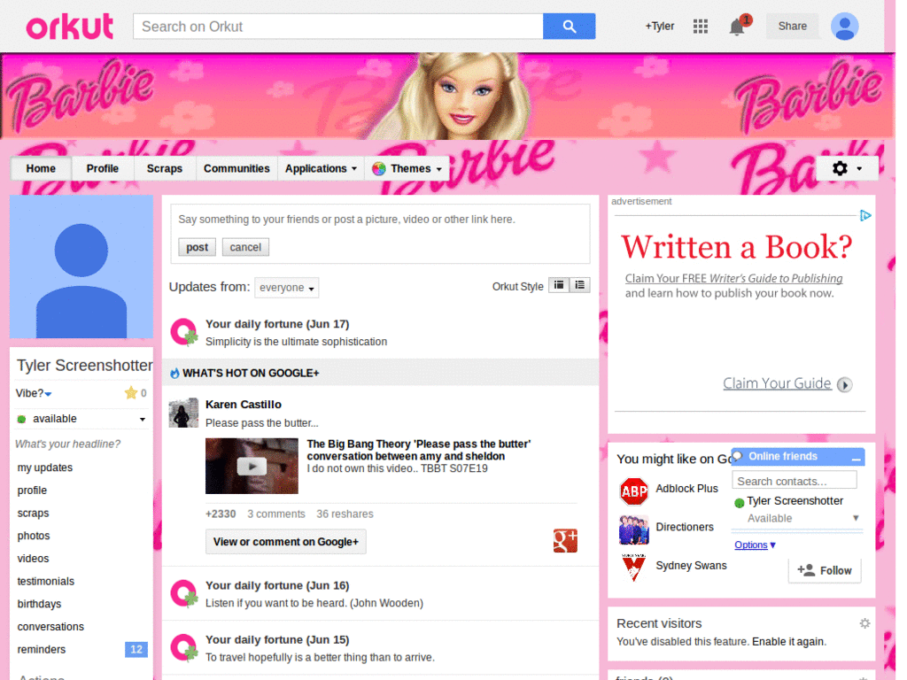The height and width of the screenshot is (680, 907).
Task: Click the cancel button
Action: (x=245, y=247)
